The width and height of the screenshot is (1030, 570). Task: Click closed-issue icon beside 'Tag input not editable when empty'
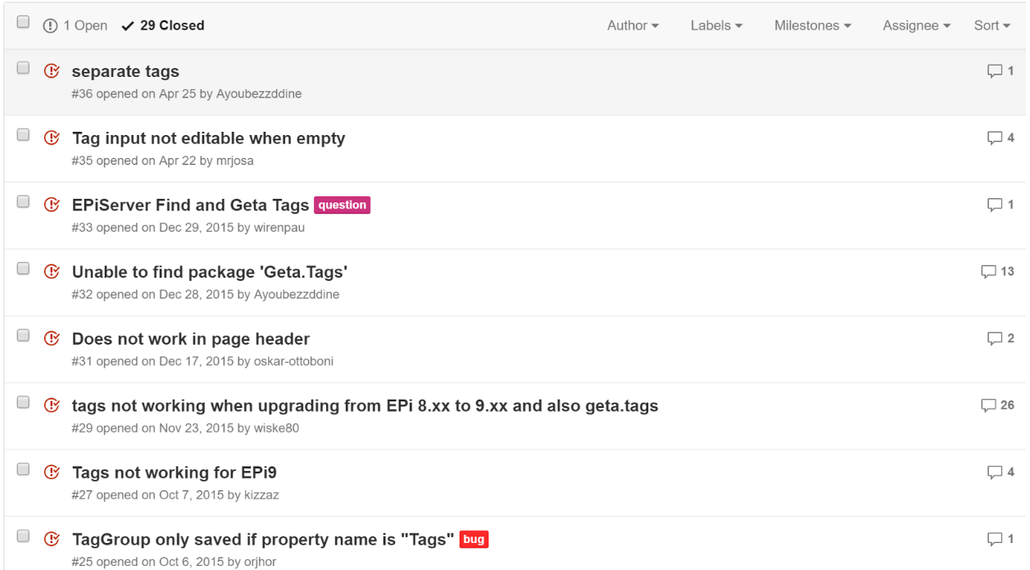tap(52, 138)
